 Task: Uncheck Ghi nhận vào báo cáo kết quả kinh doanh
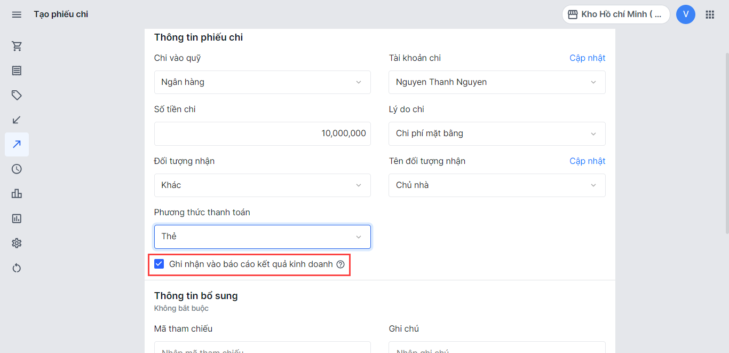coord(159,264)
